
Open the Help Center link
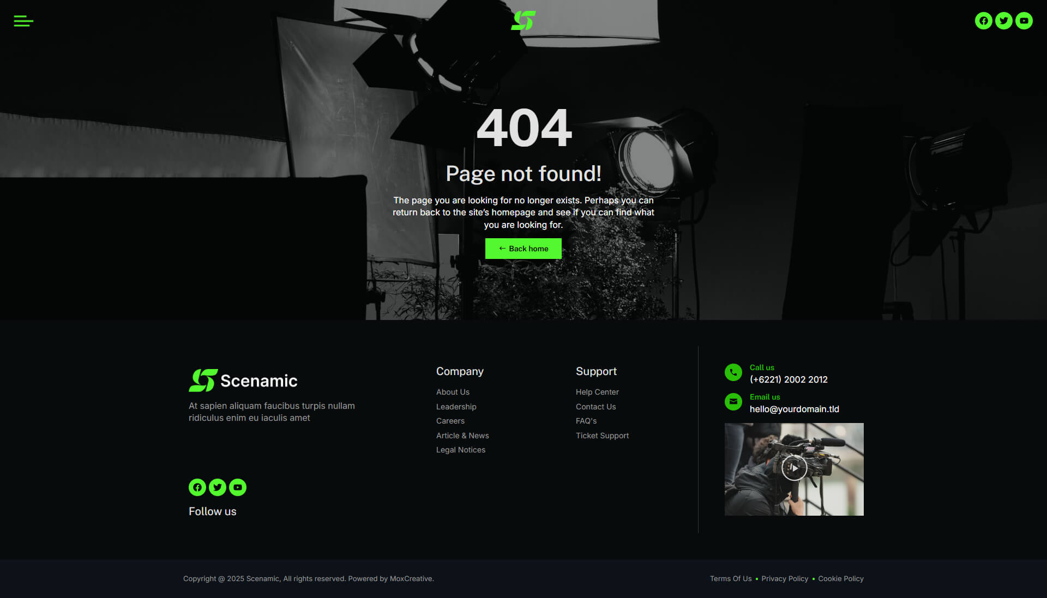click(597, 392)
